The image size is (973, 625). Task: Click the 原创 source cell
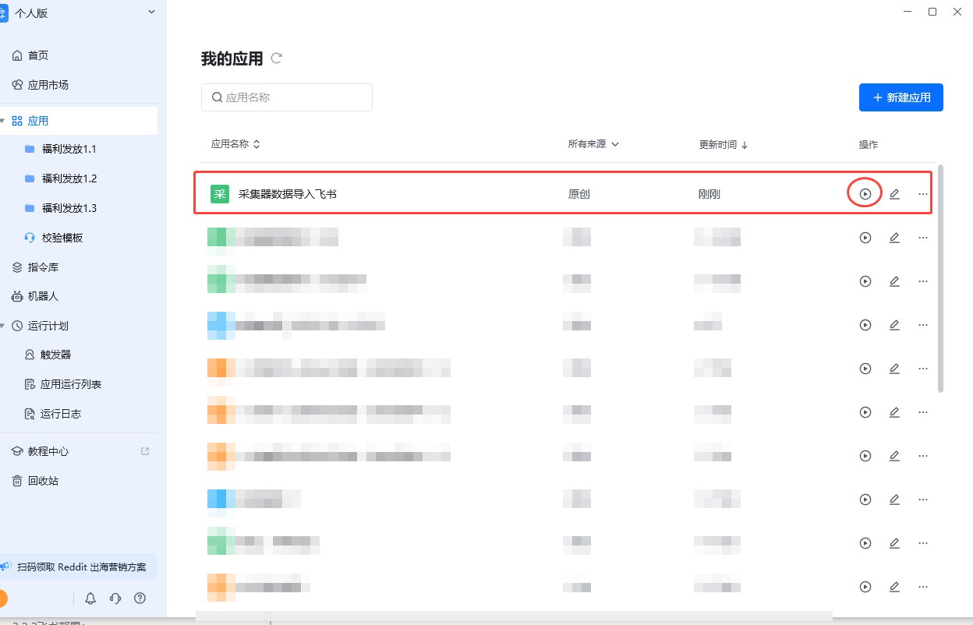tap(579, 194)
